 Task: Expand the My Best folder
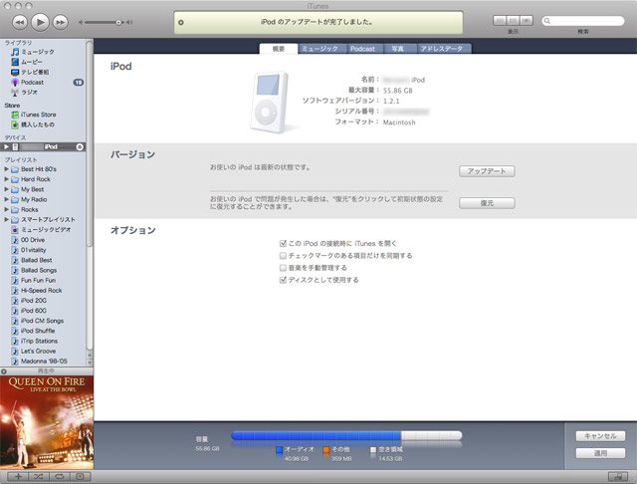[x=7, y=189]
